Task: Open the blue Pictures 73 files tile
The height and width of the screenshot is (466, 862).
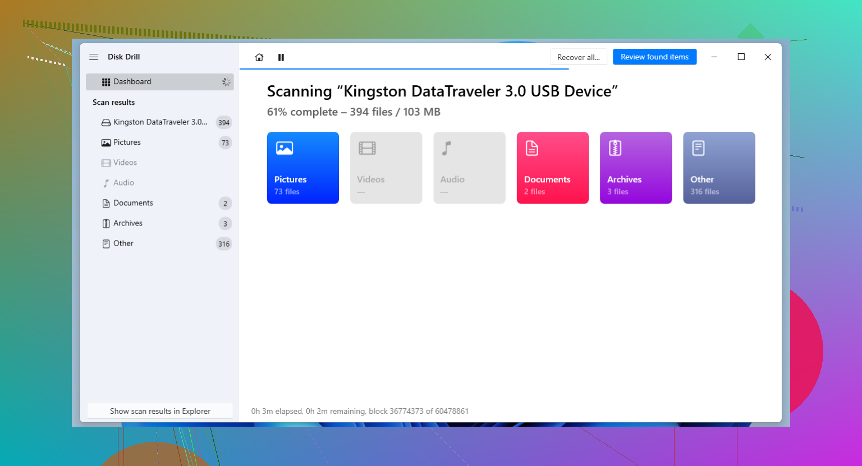Action: (303, 168)
